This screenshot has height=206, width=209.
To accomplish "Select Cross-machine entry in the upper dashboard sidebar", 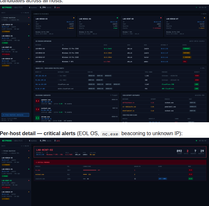I will pos(15,19).
